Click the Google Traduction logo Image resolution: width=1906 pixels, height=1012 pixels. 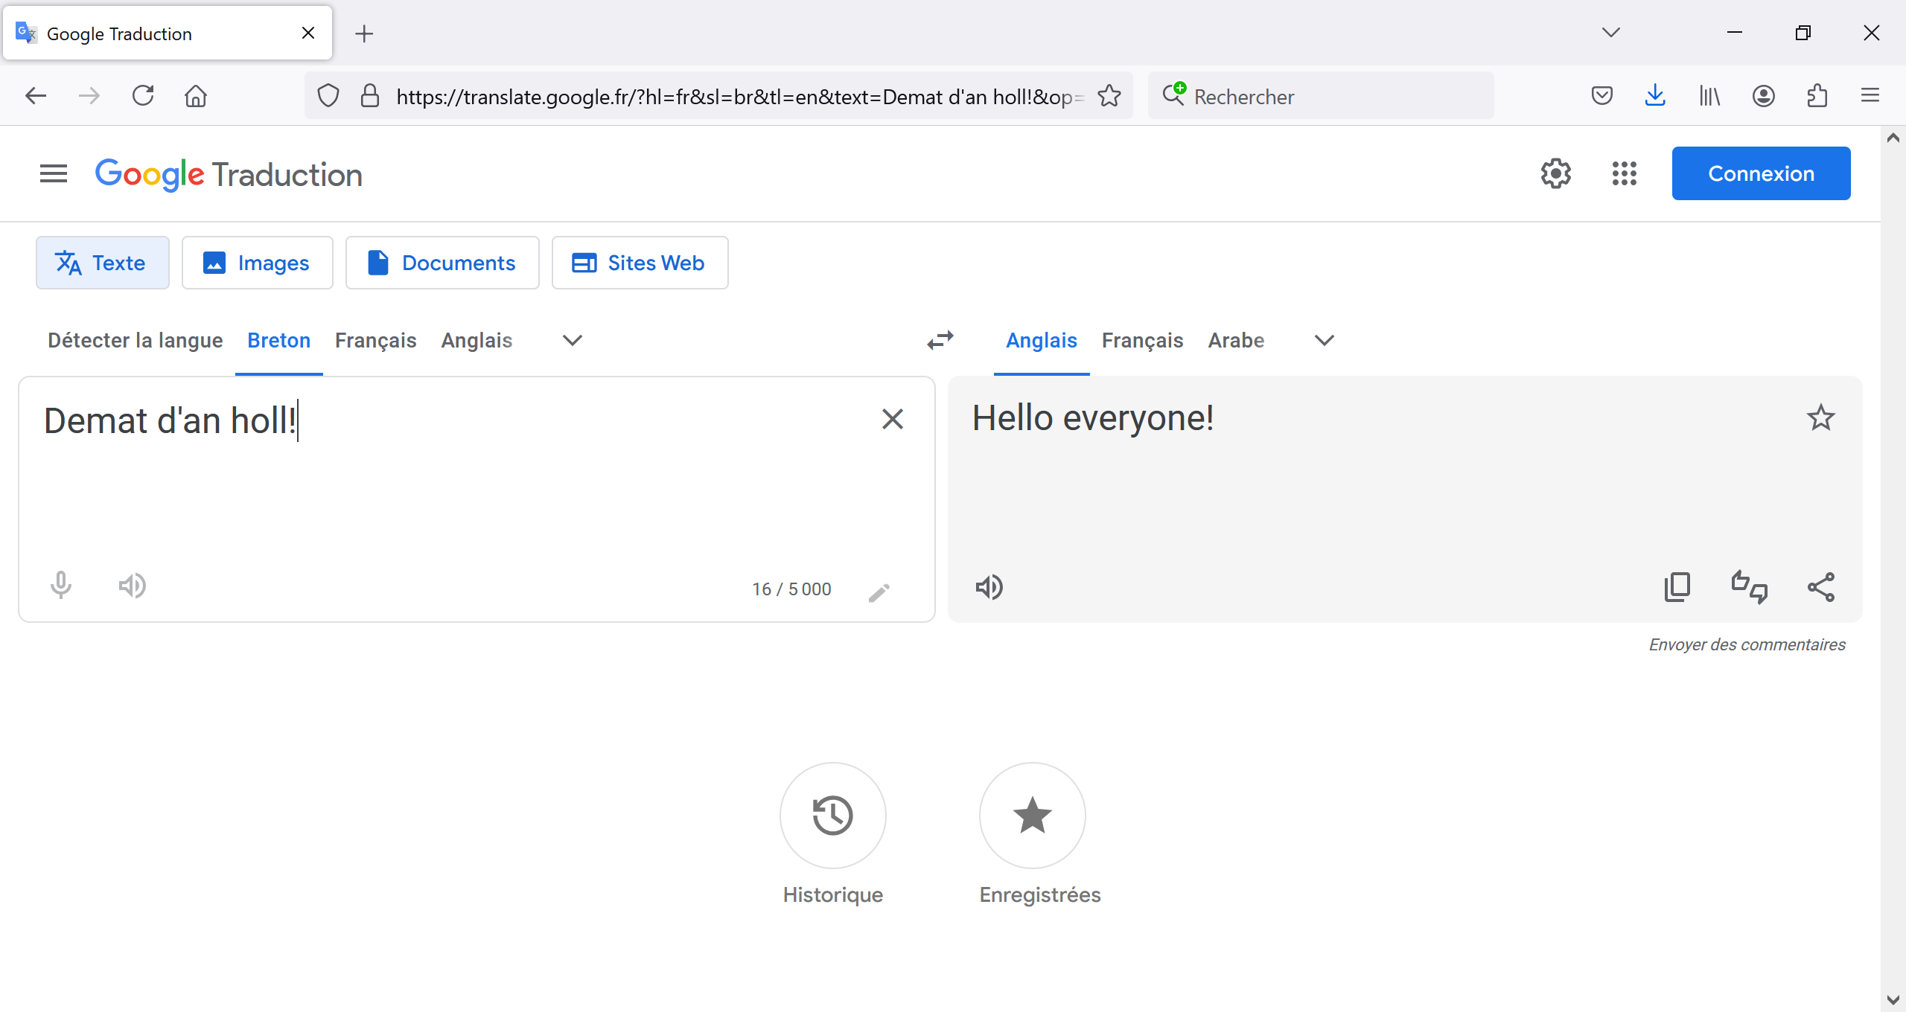coord(229,174)
